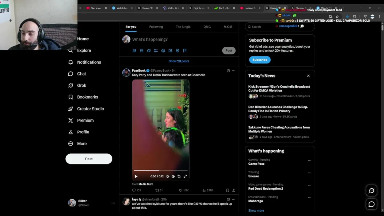Viewport: 384px width, 216px height.
Task: Click the flag icon in composer toolbar
Action: pos(185,51)
